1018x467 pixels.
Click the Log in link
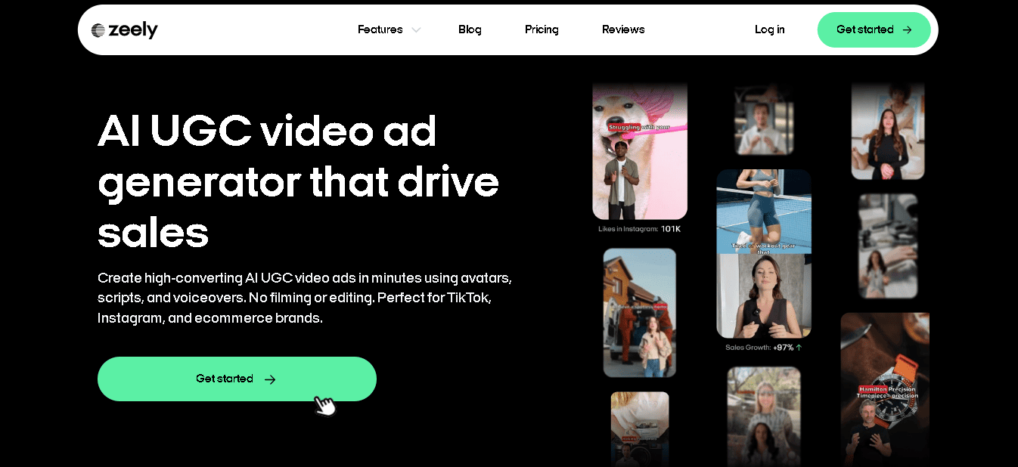(769, 29)
